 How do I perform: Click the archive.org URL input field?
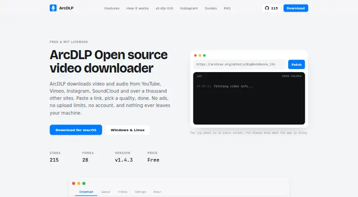coord(239,64)
